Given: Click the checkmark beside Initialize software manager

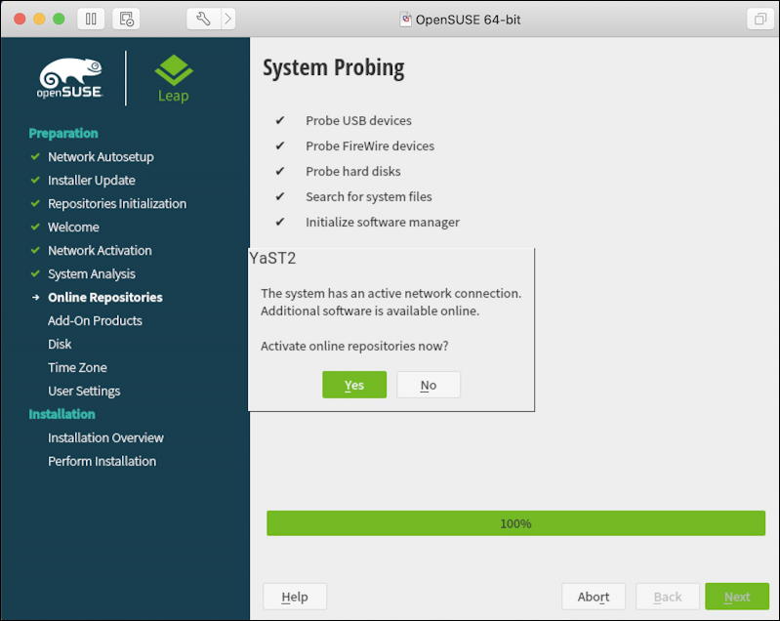Looking at the screenshot, I should (x=280, y=222).
